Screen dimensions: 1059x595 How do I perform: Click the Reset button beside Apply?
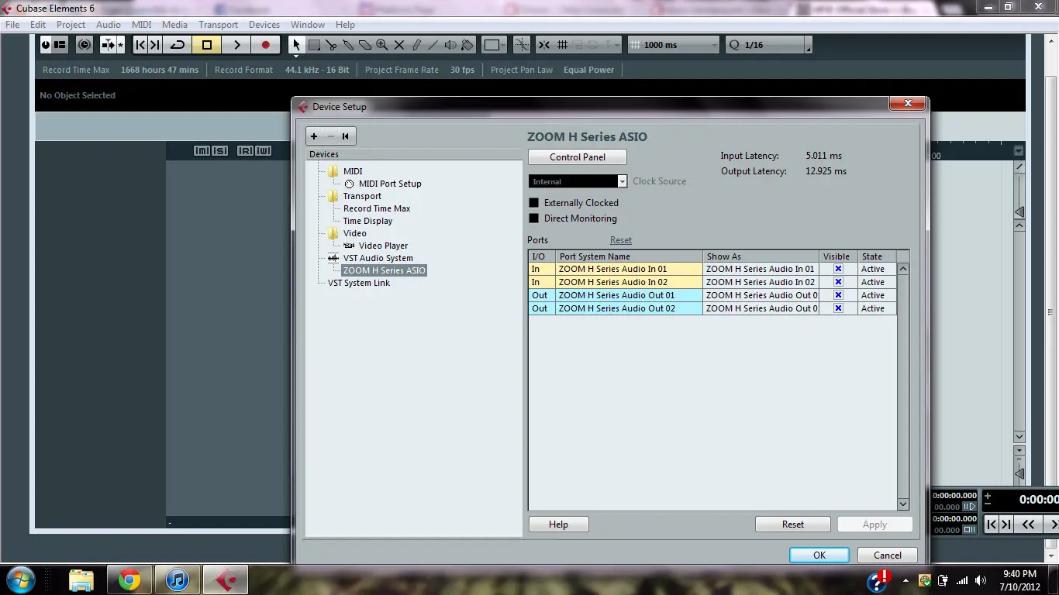792,524
